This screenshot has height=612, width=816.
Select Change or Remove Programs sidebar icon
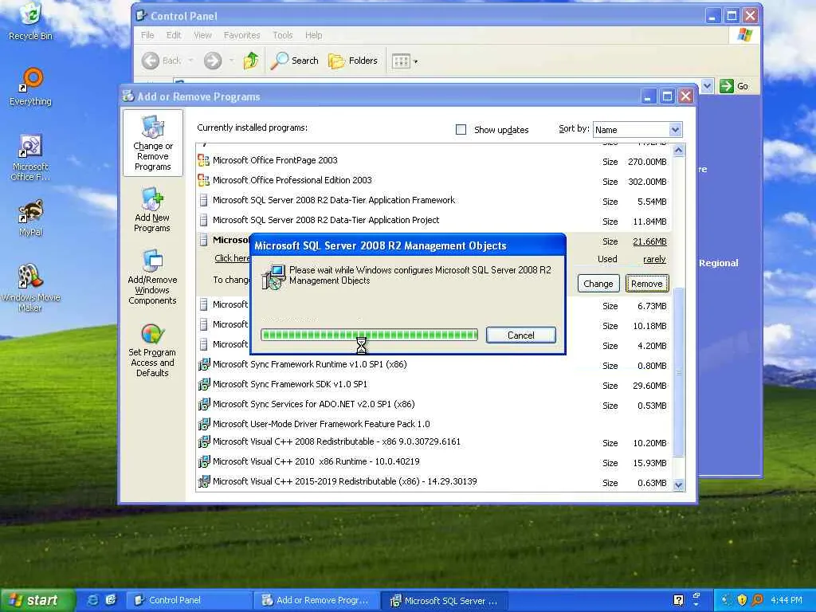coord(152,143)
